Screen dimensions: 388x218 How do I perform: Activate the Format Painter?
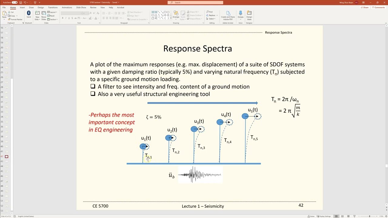(x=15, y=19)
